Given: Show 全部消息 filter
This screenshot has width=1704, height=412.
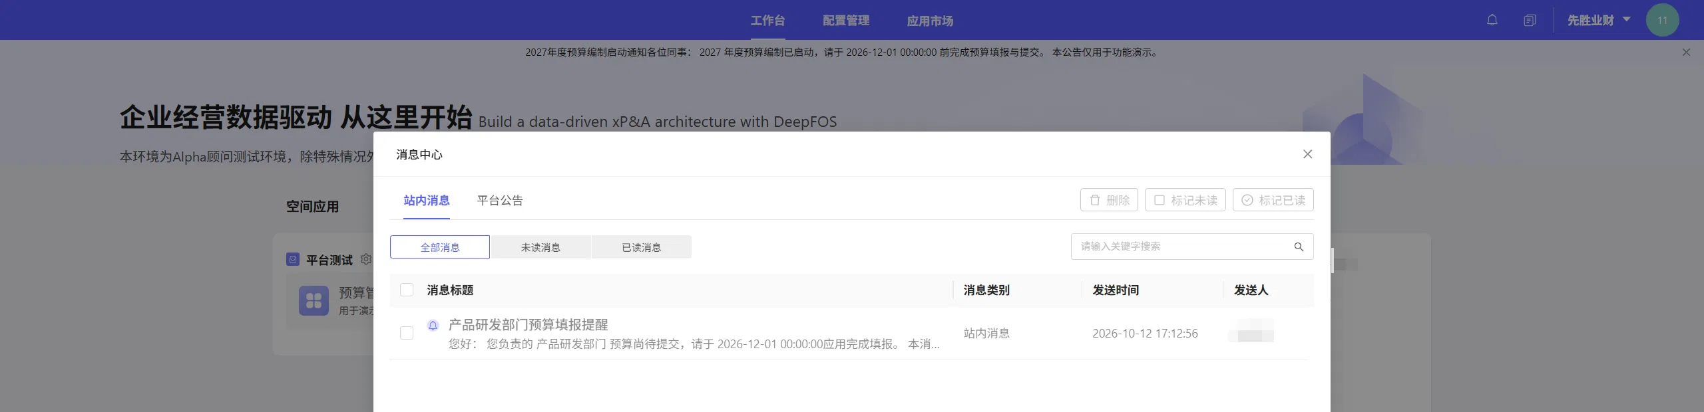Looking at the screenshot, I should click(440, 247).
